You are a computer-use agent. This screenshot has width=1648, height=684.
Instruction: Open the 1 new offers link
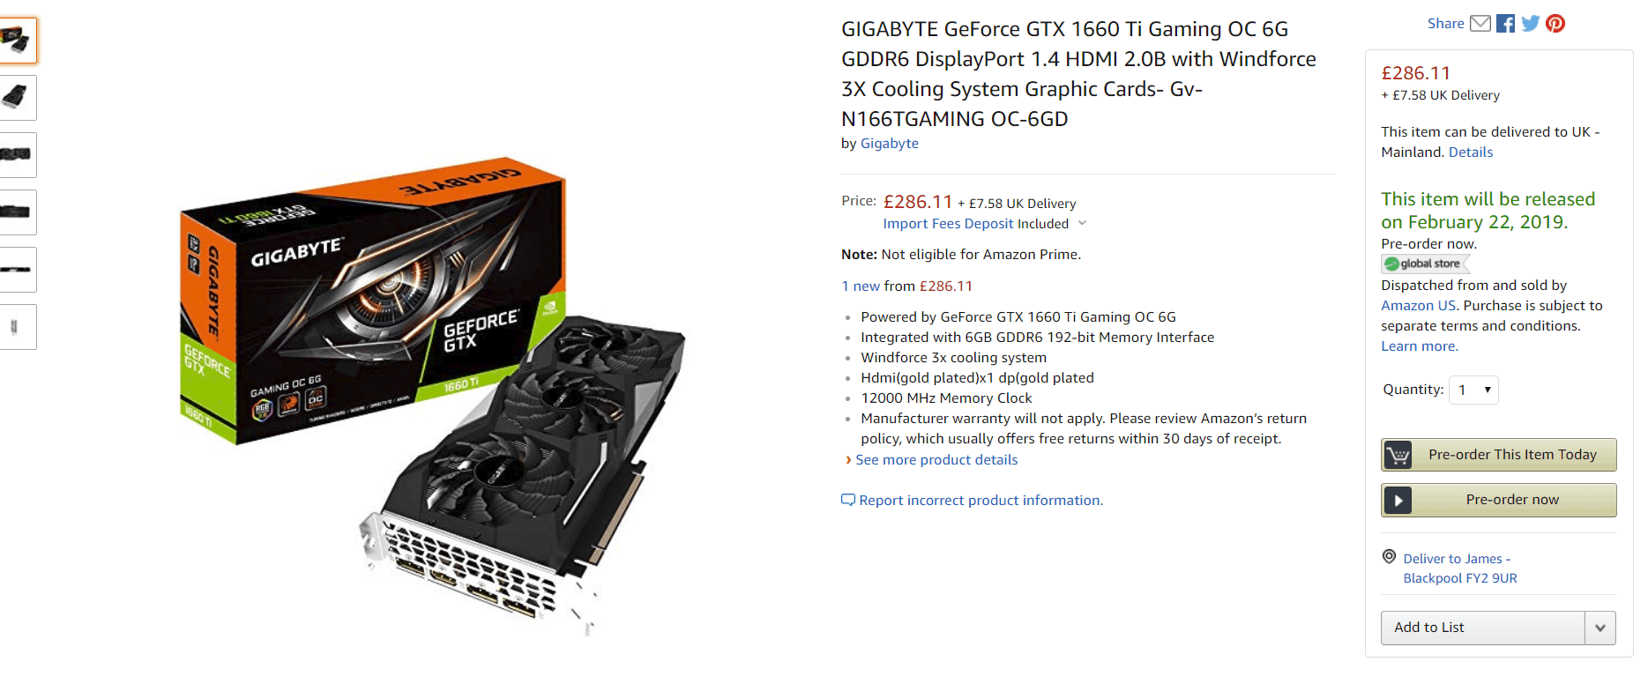click(861, 286)
